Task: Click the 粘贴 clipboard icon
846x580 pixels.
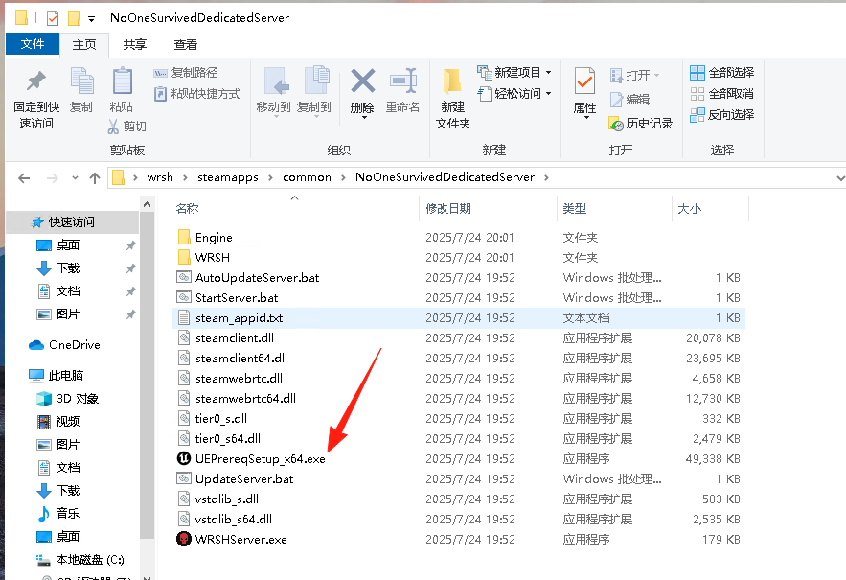Action: 123,81
